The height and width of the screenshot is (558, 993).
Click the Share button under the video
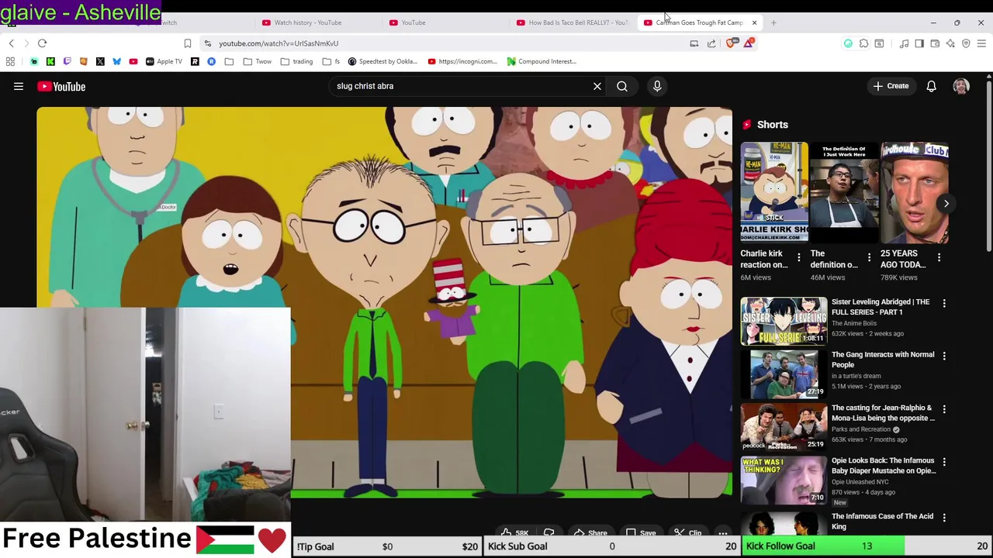(x=590, y=532)
